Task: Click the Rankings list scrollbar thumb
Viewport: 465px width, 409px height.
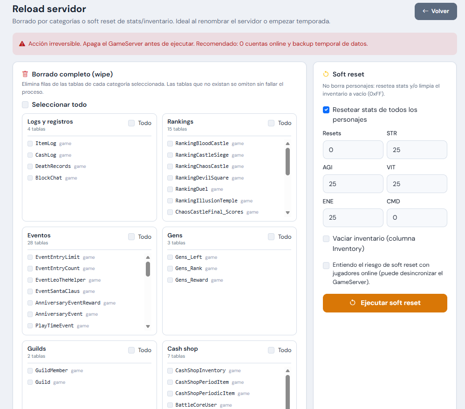Action: 287,161
